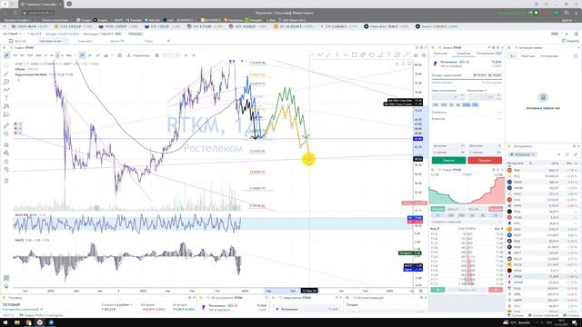
Task: Hide all drawings with the eye icon
Action: 6,170
